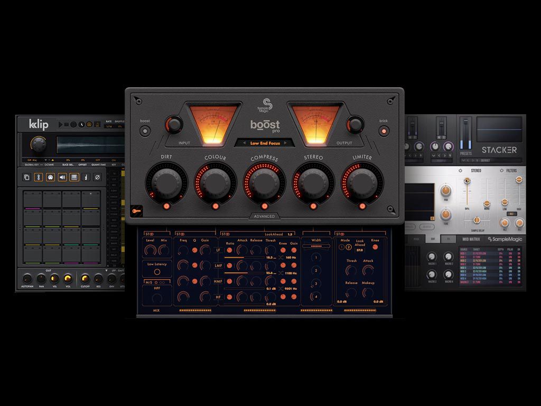The image size is (541, 406).
Task: Click the Stacker HIGH filter slider handle
Action: coord(519,179)
